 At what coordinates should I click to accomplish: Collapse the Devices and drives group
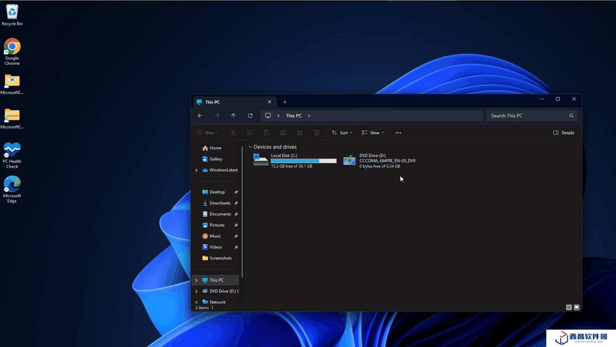click(x=250, y=147)
